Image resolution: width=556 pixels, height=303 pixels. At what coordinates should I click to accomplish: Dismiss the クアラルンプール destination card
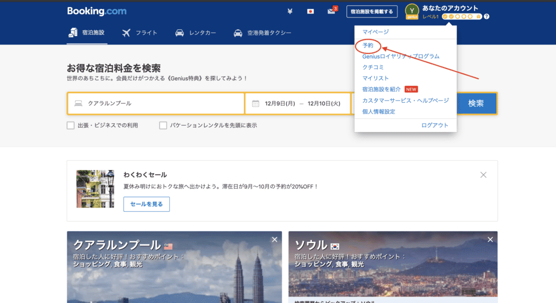click(274, 239)
